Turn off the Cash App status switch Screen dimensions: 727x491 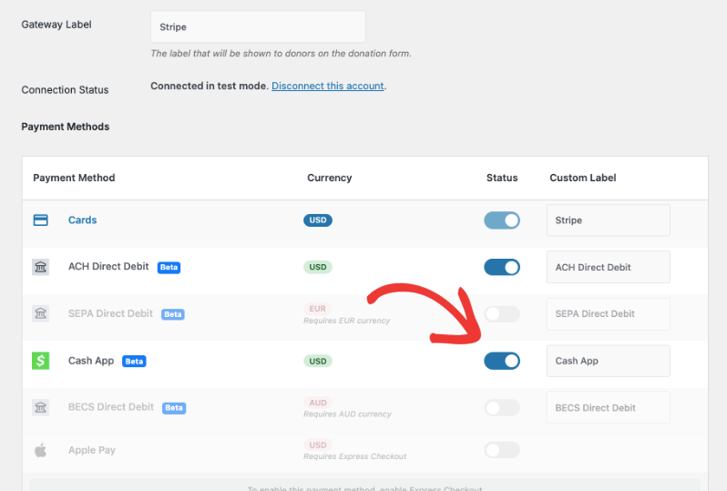click(502, 361)
